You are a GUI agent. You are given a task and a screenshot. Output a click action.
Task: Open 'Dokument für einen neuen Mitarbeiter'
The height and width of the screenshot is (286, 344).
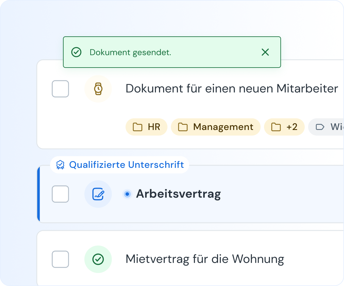(x=232, y=89)
